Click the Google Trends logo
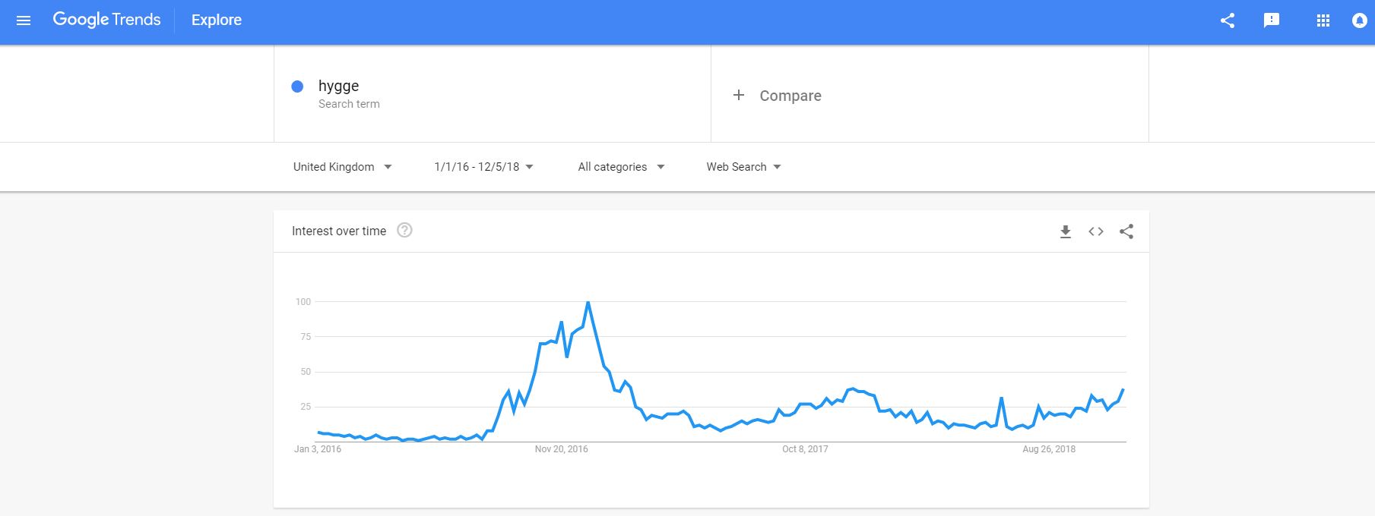The height and width of the screenshot is (516, 1375). [106, 20]
